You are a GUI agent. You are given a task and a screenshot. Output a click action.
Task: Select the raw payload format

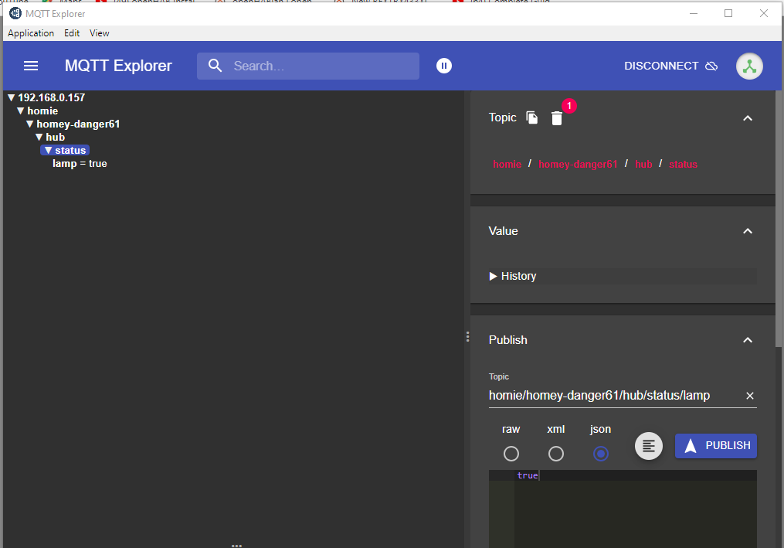point(511,454)
